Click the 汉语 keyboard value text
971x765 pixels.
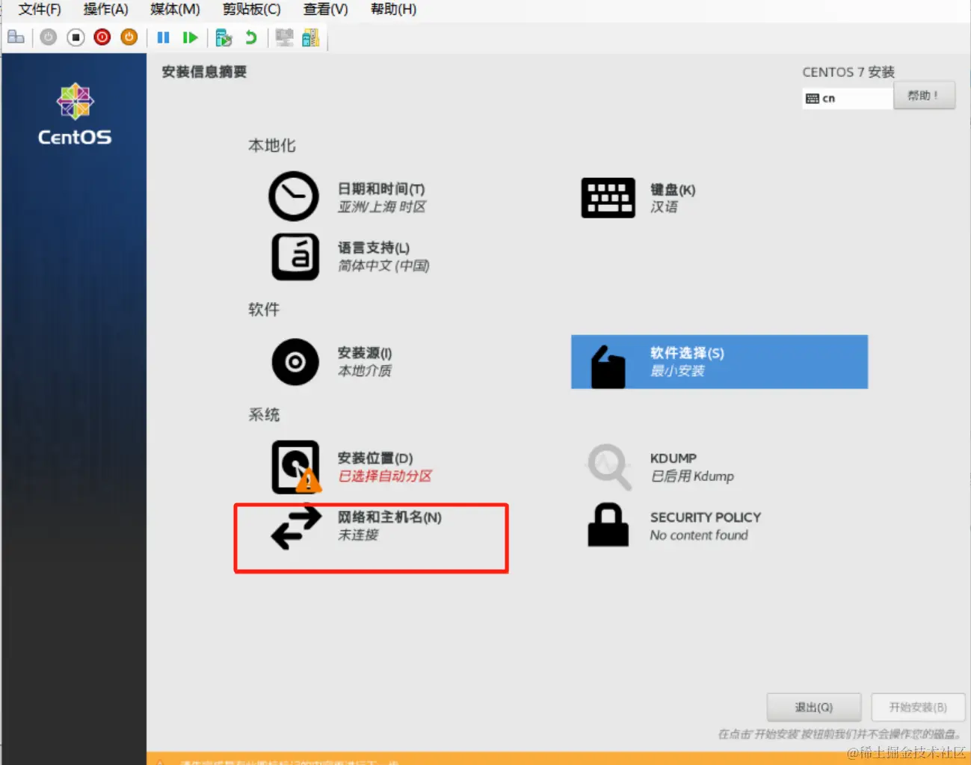click(664, 207)
